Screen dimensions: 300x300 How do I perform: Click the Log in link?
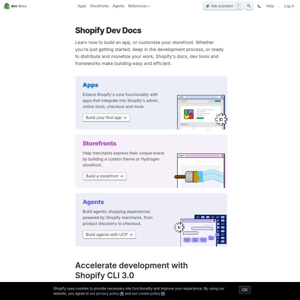pos(289,6)
